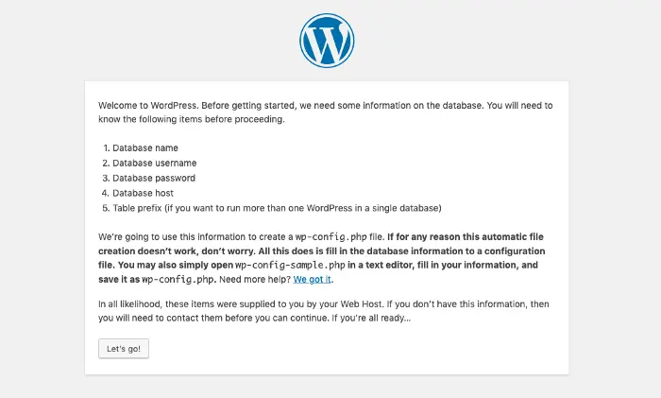Click the "Database username" list item
Screen dimensions: 661x398
coord(154,163)
